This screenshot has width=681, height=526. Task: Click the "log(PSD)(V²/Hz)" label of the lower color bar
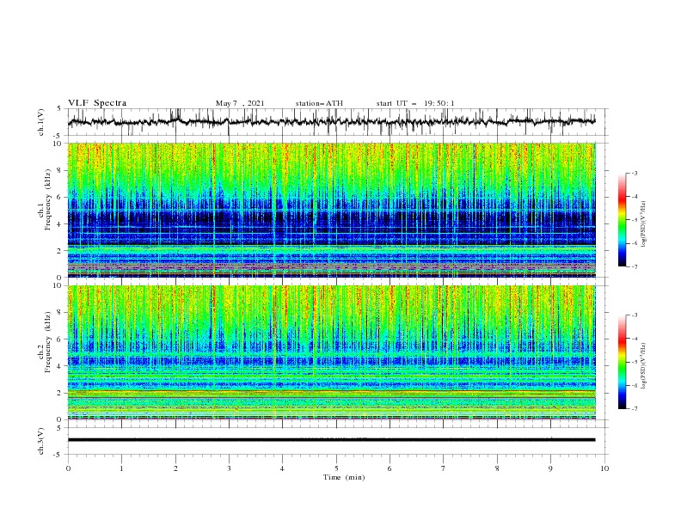(643, 366)
